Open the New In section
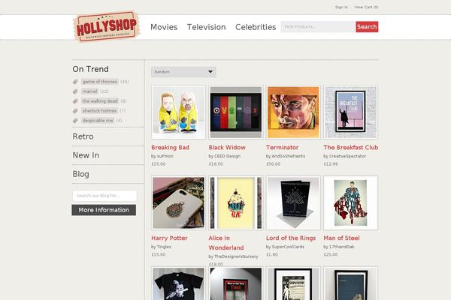This screenshot has height=300, width=451. [x=86, y=155]
